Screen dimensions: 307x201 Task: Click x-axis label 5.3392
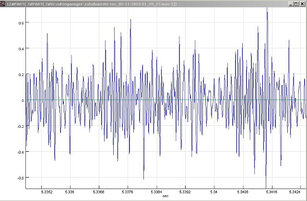185,192
